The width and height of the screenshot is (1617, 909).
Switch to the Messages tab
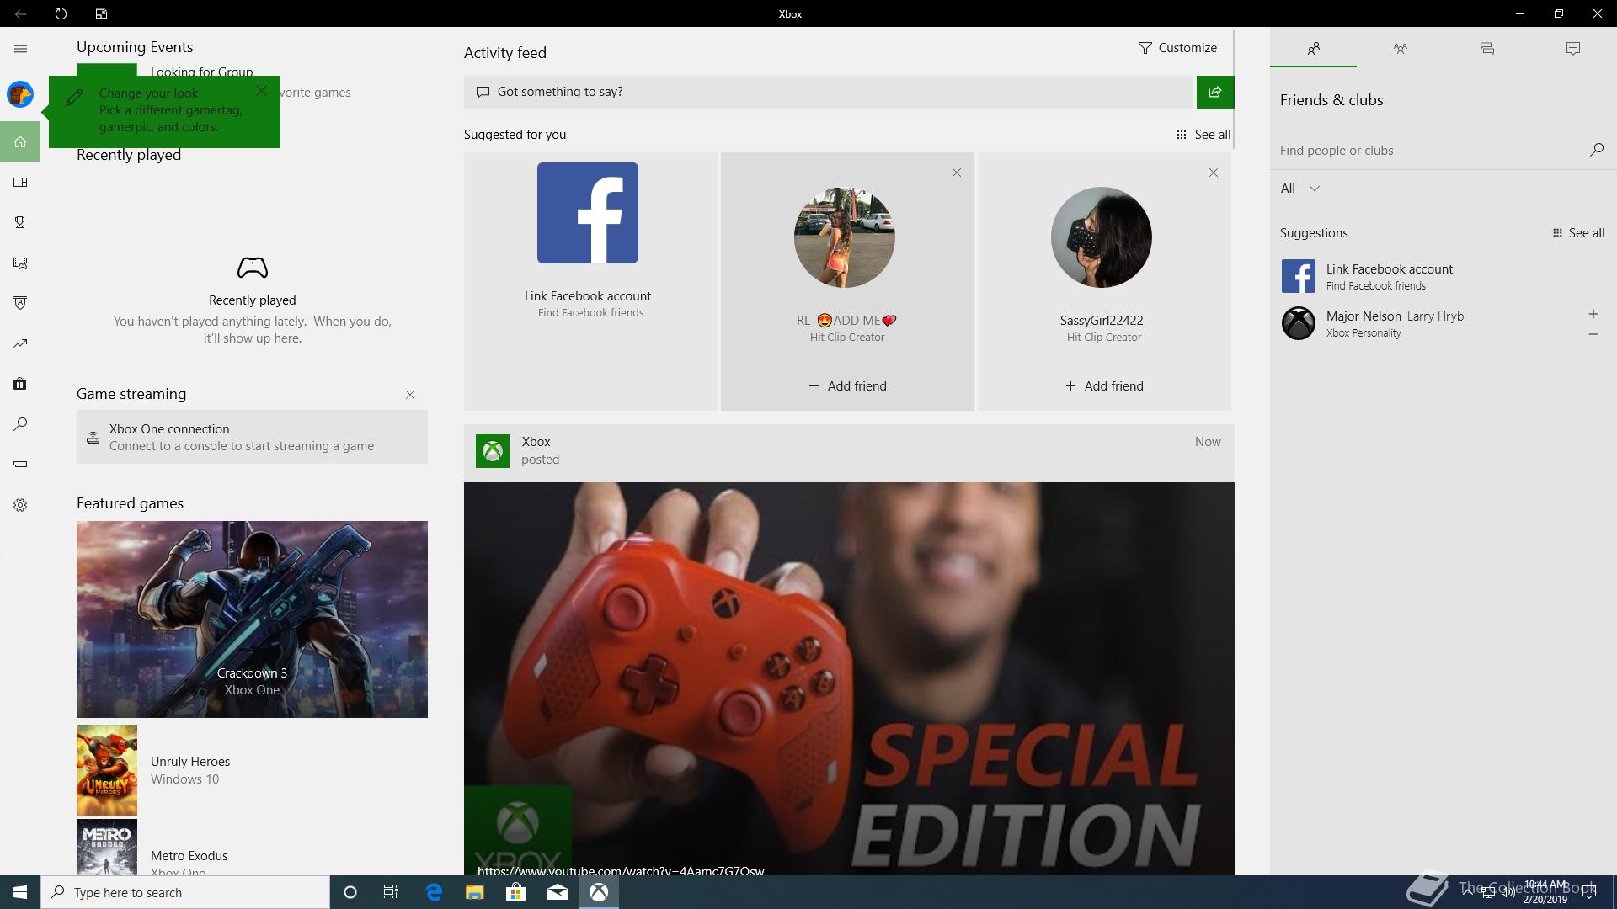1486,49
